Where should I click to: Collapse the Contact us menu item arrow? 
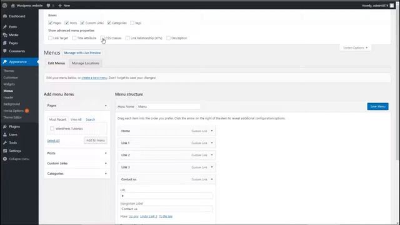[212, 179]
